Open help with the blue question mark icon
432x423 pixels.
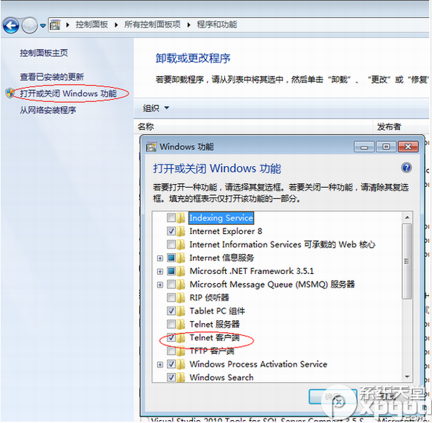[407, 168]
